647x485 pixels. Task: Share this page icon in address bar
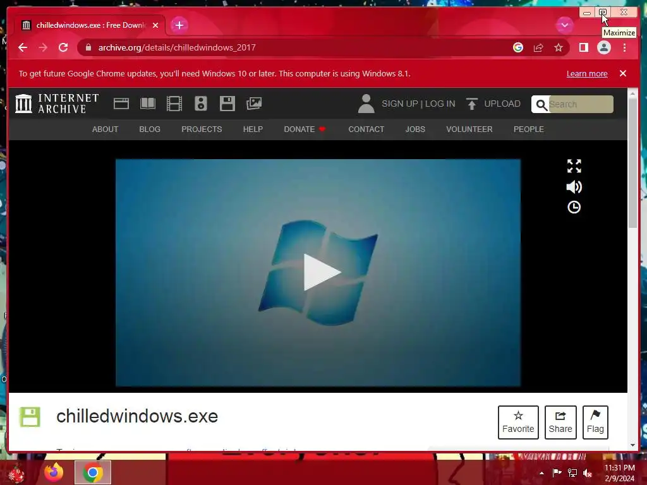point(538,47)
